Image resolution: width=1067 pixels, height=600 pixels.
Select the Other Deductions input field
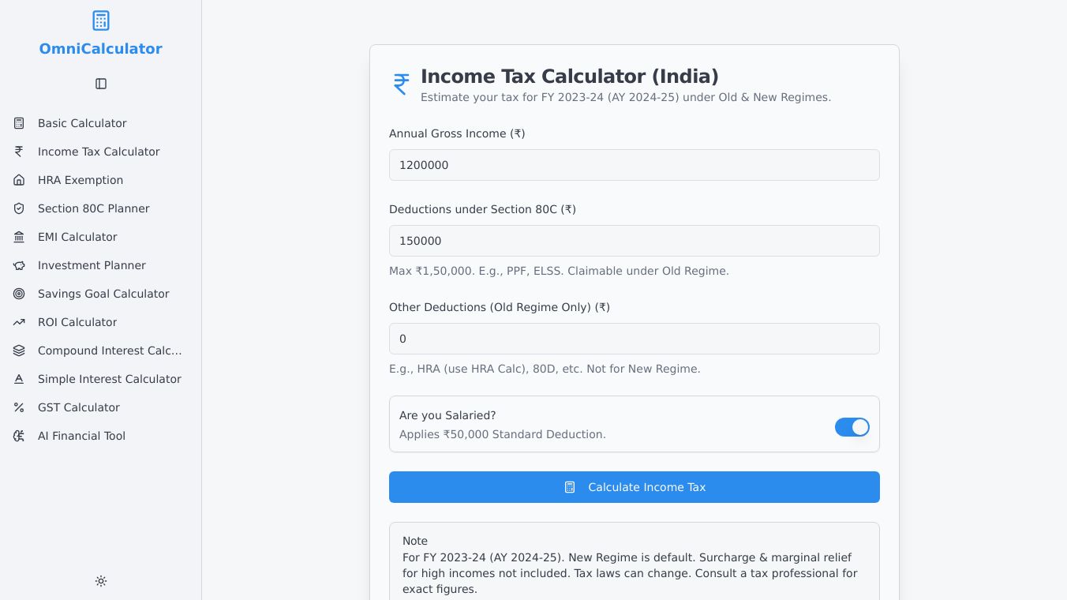pyautogui.click(x=634, y=339)
